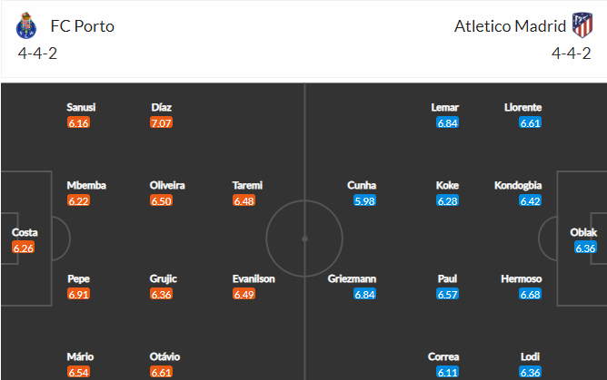The height and width of the screenshot is (380, 607).
Task: Open the FC Porto team name link
Action: pos(83,26)
